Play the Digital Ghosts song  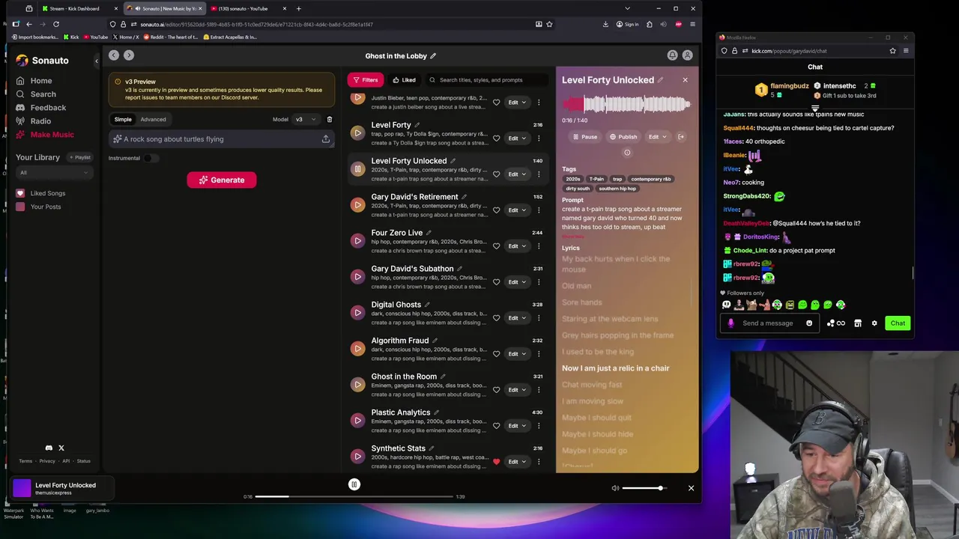[x=357, y=313]
